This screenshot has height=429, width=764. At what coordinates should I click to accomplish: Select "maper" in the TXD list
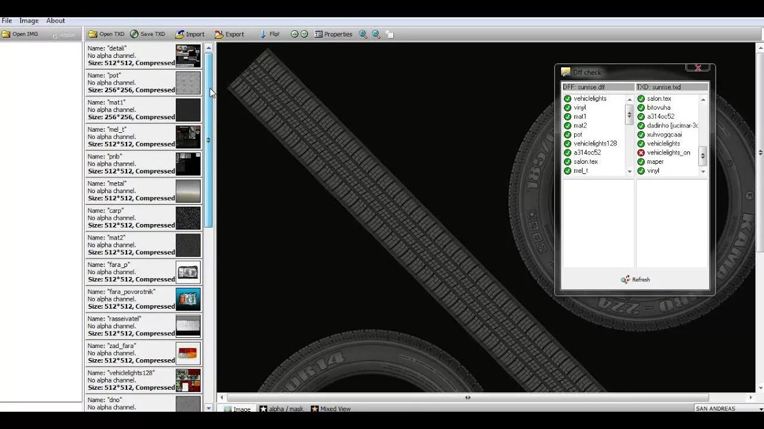pyautogui.click(x=655, y=161)
